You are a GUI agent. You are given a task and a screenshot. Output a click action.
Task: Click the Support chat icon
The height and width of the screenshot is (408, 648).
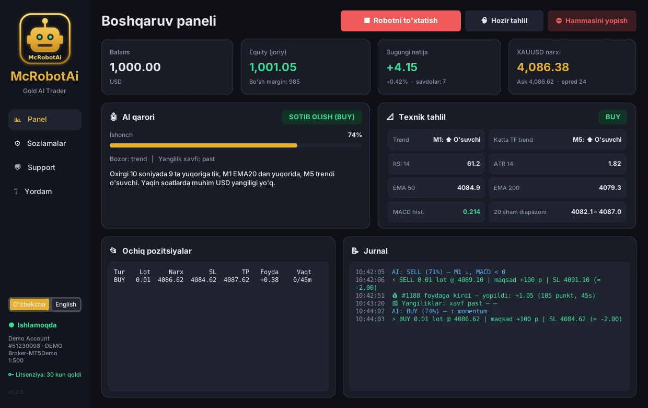(18, 167)
